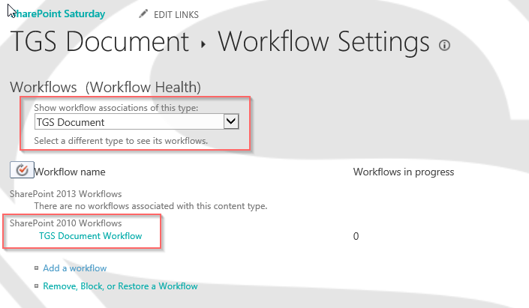Click the pencil icon beside EDIT LINKS
The width and height of the screenshot is (529, 308).
pos(143,14)
